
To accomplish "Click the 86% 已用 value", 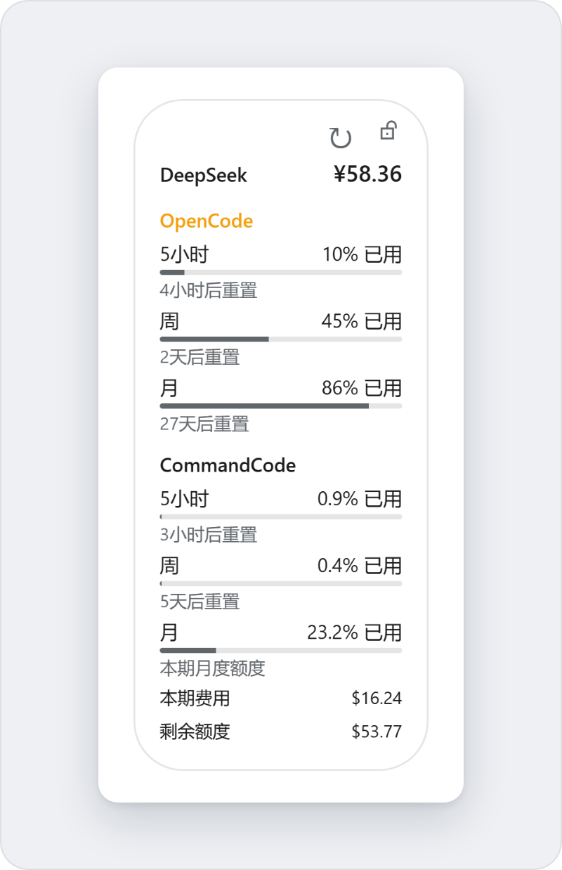I will [362, 388].
